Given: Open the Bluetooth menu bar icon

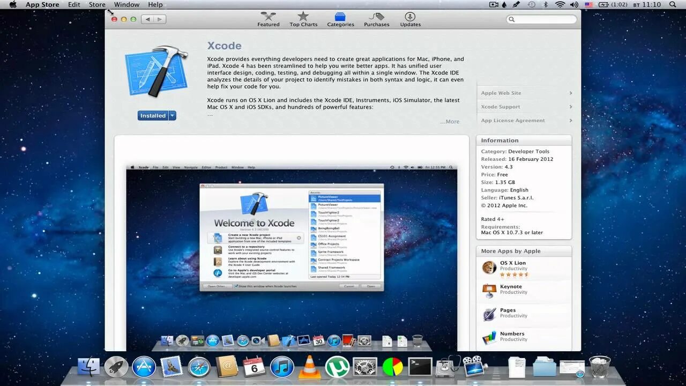Looking at the screenshot, I should coord(546,4).
